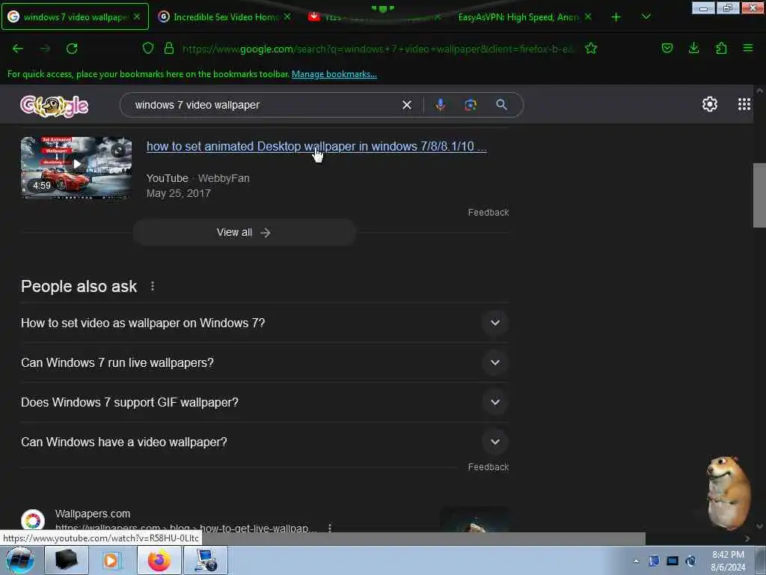The width and height of the screenshot is (766, 575).
Task: Switch to the tab with the red icon
Action: click(x=374, y=16)
